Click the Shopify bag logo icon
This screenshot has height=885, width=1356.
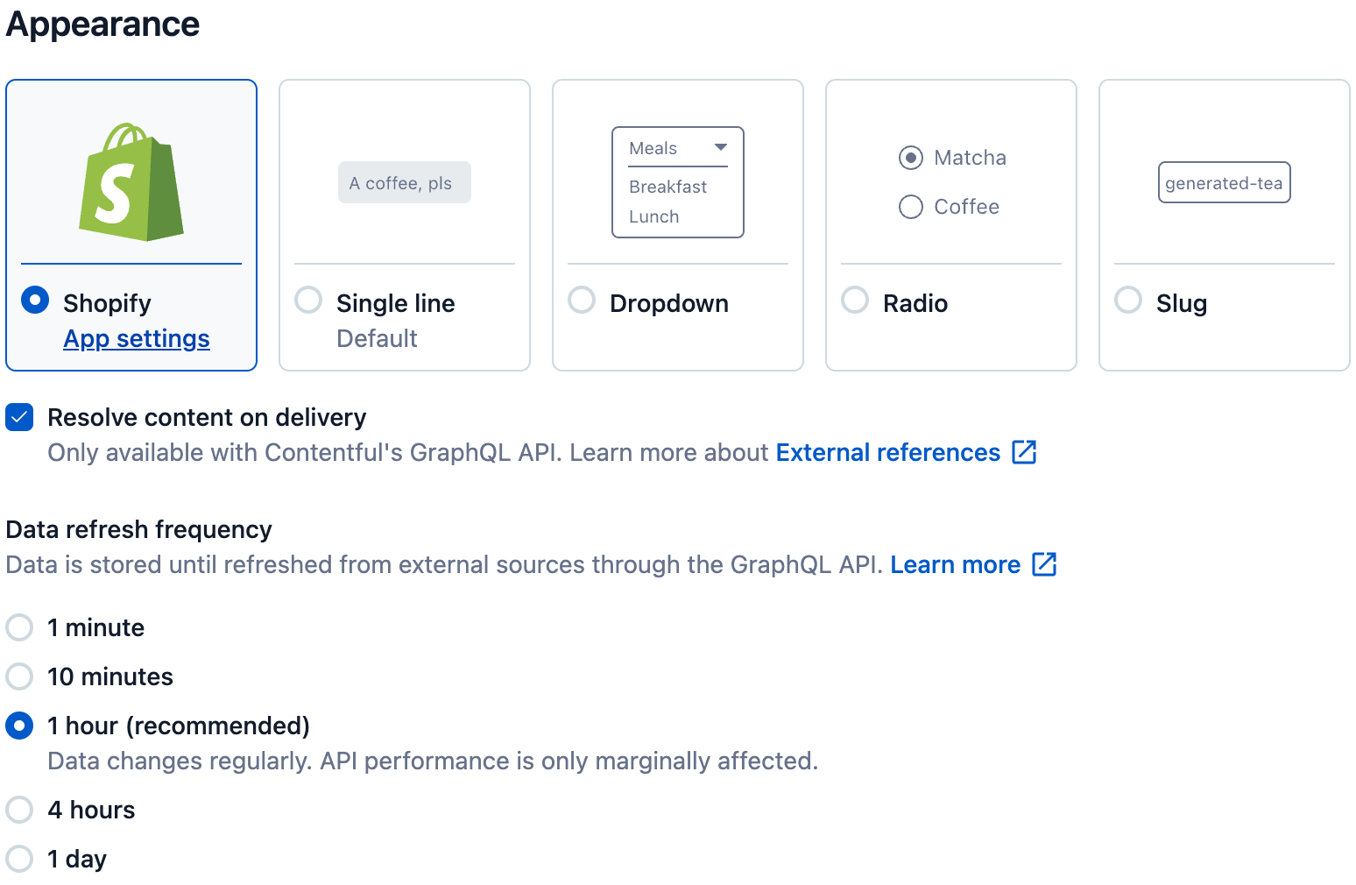[131, 182]
